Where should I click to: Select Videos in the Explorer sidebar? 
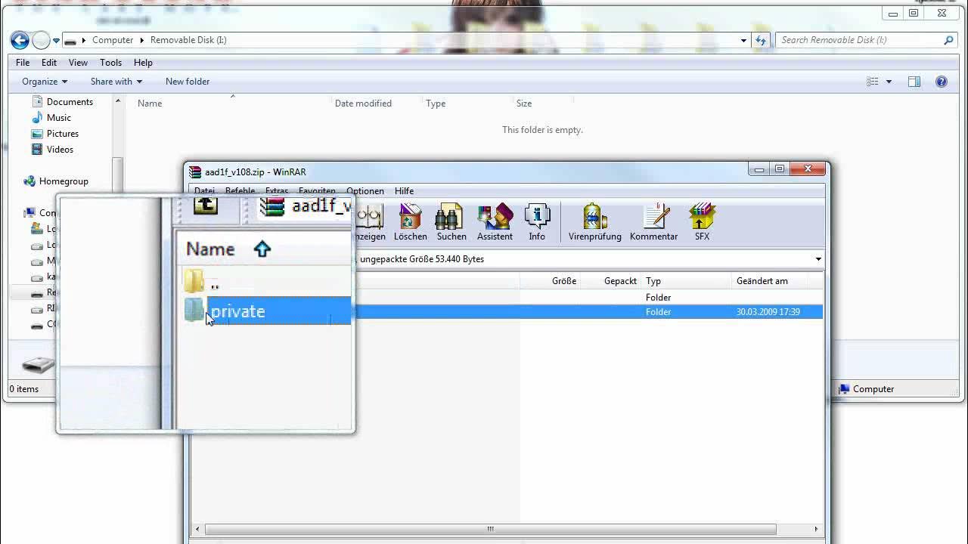(x=60, y=150)
